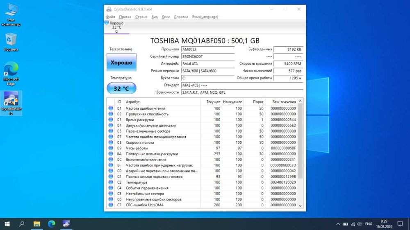
Task: Click the status circle for attribute 01
Action: coord(111,108)
